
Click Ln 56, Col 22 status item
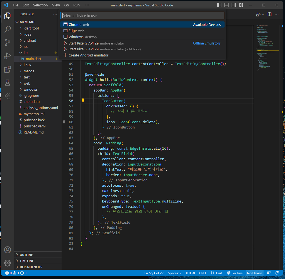(154, 273)
